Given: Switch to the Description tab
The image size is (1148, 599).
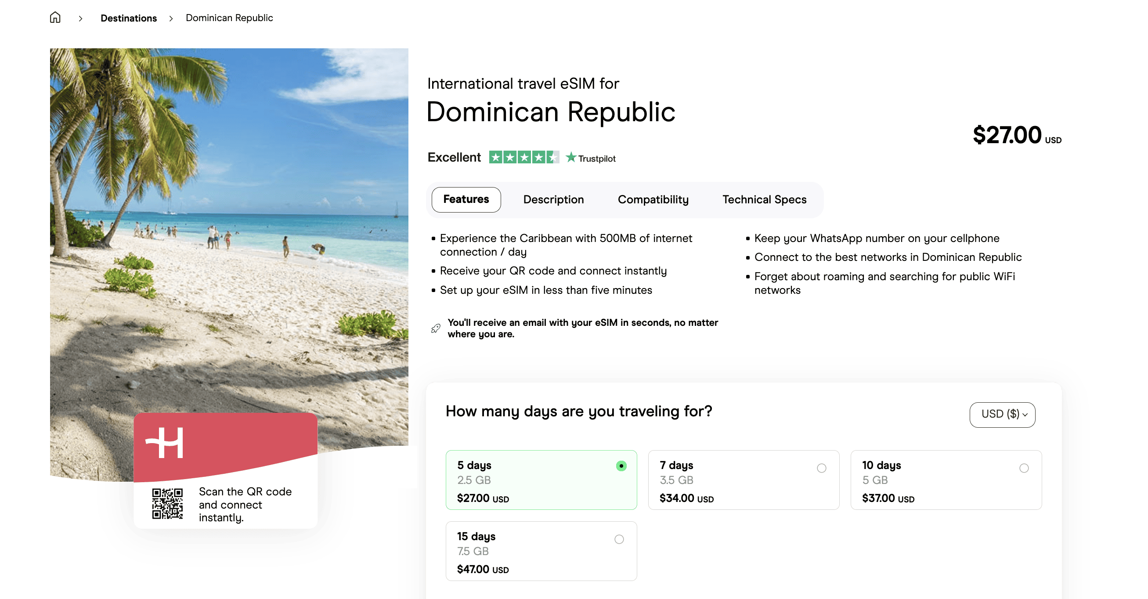Looking at the screenshot, I should click(x=553, y=200).
